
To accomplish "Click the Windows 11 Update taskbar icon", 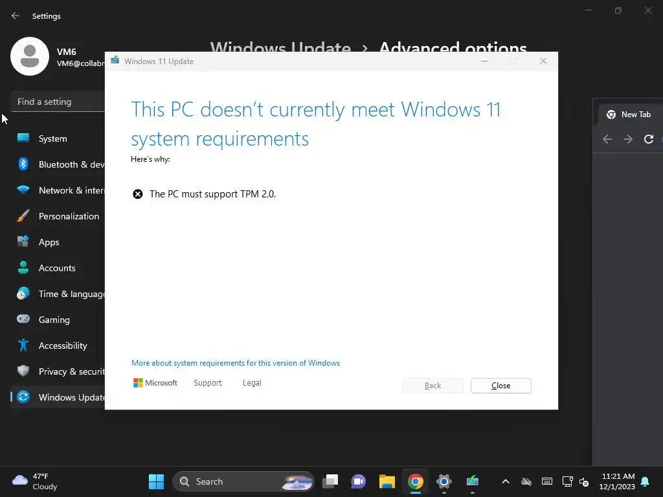I will point(472,481).
